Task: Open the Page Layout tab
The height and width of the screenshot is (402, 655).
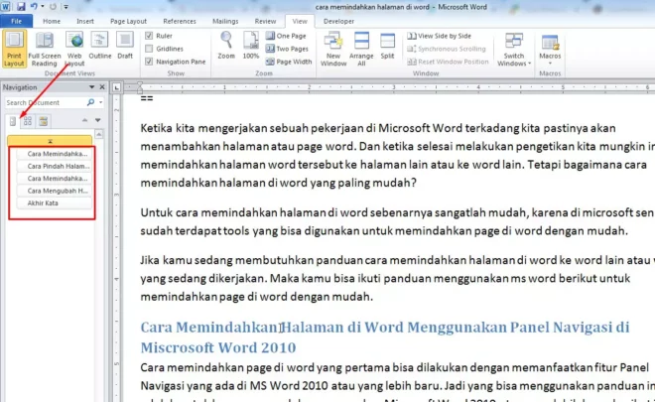Action: coord(128,21)
